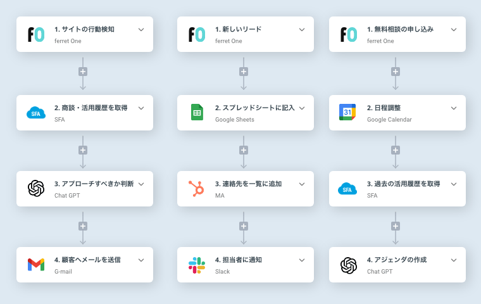Expand the 2. スプレッドシートに記入 step chevron
This screenshot has height=304, width=481.
(x=302, y=108)
